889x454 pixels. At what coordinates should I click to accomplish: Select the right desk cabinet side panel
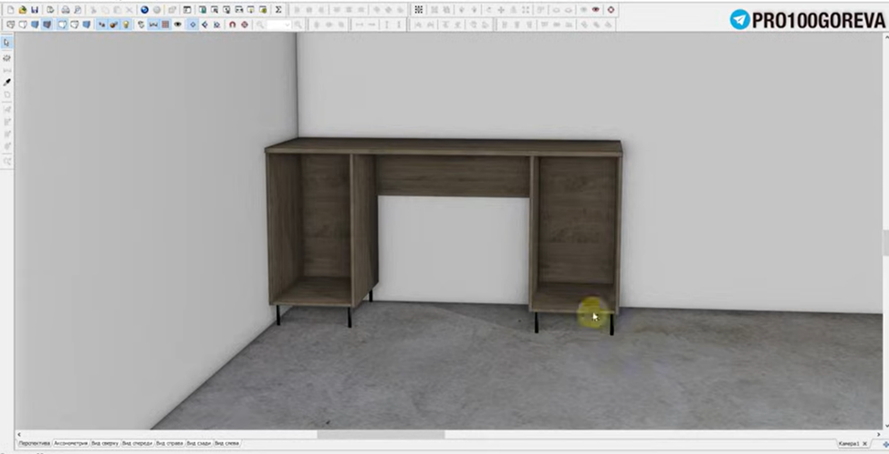point(618,233)
